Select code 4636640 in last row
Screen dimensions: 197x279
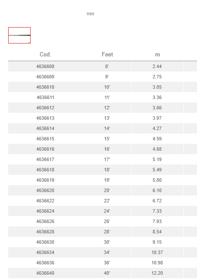coord(45,273)
